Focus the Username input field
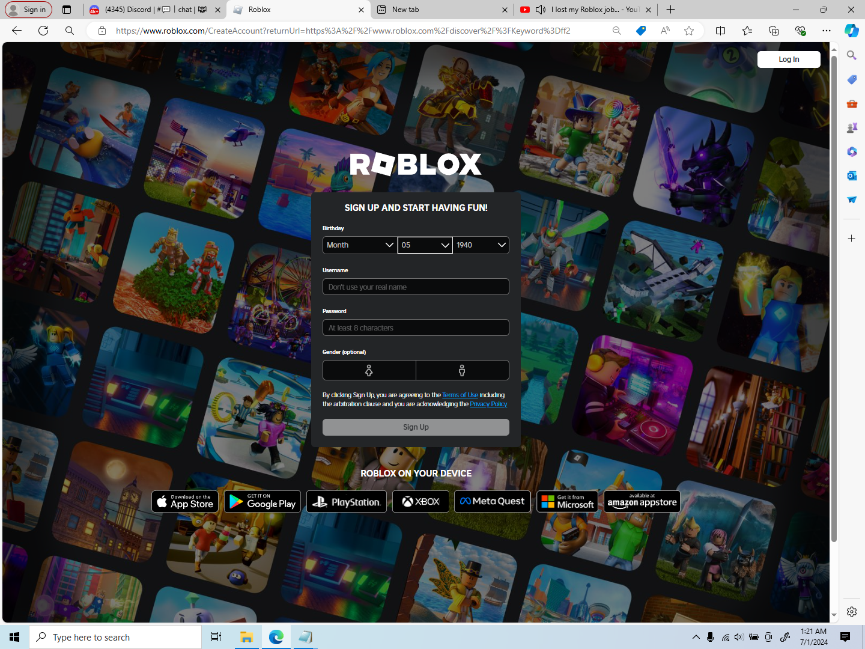Image resolution: width=865 pixels, height=649 pixels. click(416, 287)
